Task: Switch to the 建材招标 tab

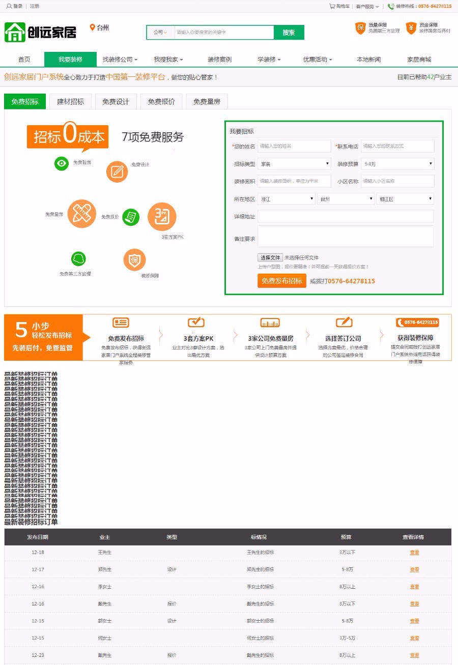Action: coord(70,101)
